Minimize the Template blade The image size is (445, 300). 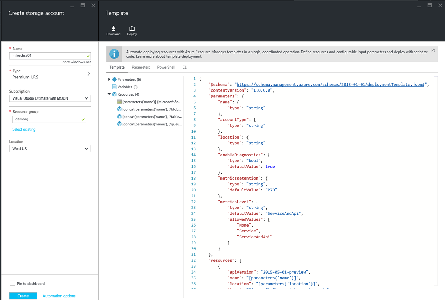(419, 6)
